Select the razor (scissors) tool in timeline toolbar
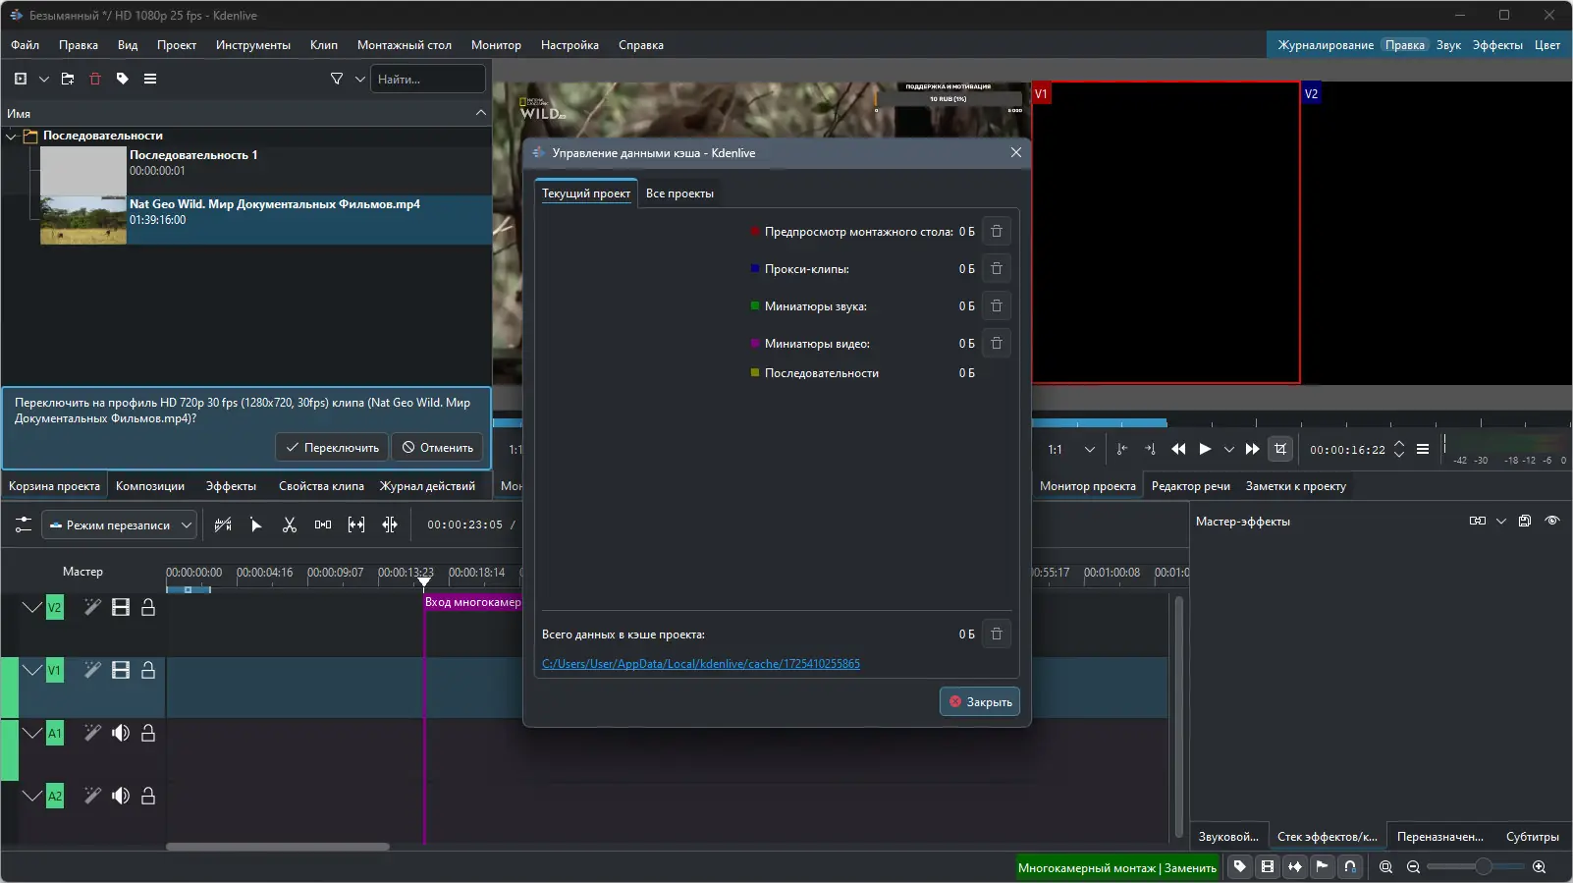The image size is (1573, 883). pos(290,525)
